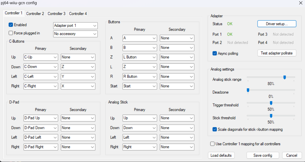Click the Trigger threshold slider thumb
The image size is (305, 162).
[x=271, y=103]
